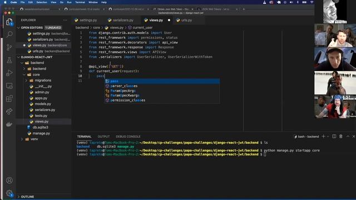
Task: Open the File menu
Action: (22, 2)
